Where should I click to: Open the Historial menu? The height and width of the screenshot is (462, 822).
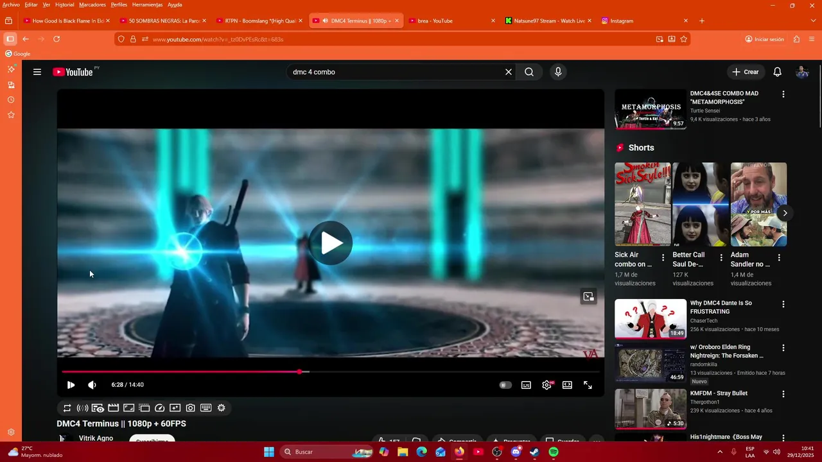tap(64, 4)
